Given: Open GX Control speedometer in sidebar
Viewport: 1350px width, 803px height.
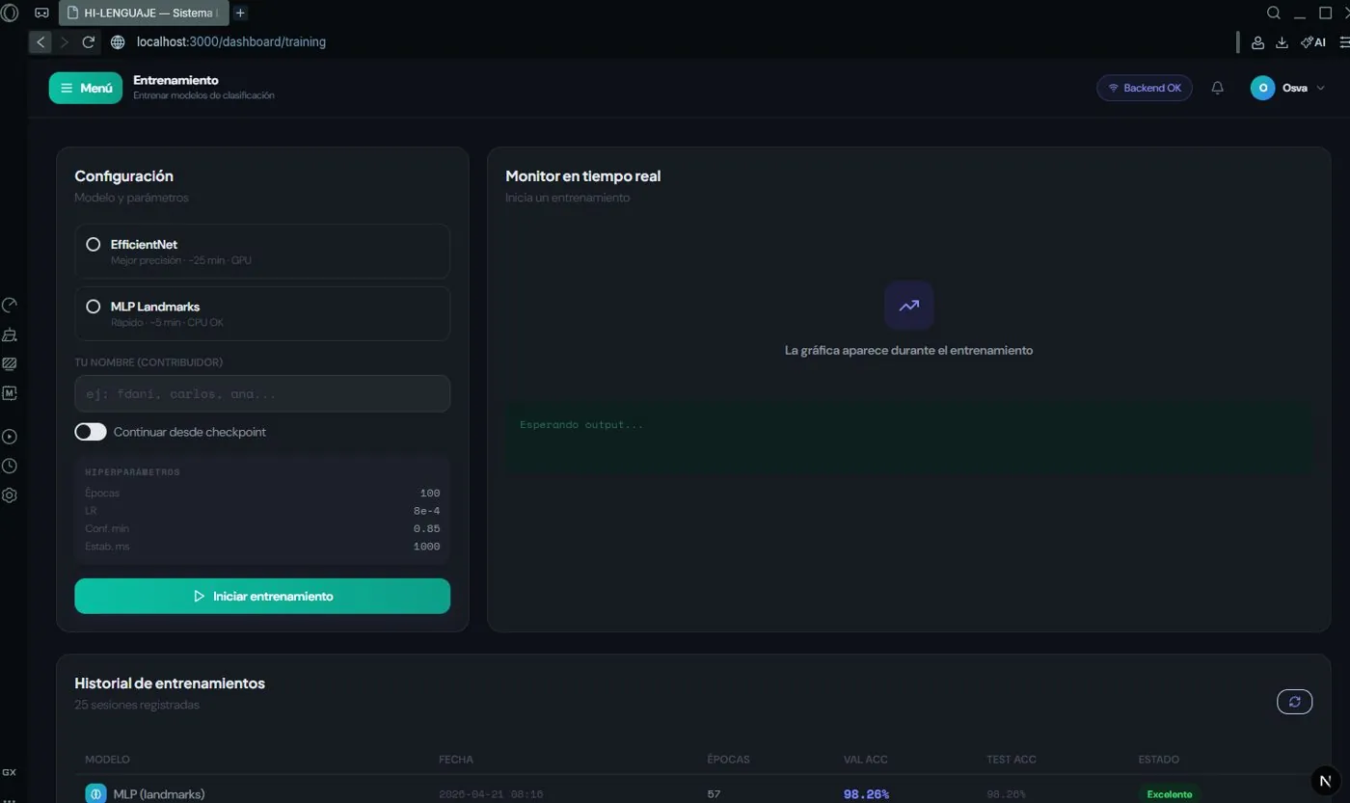Looking at the screenshot, I should pyautogui.click(x=10, y=306).
